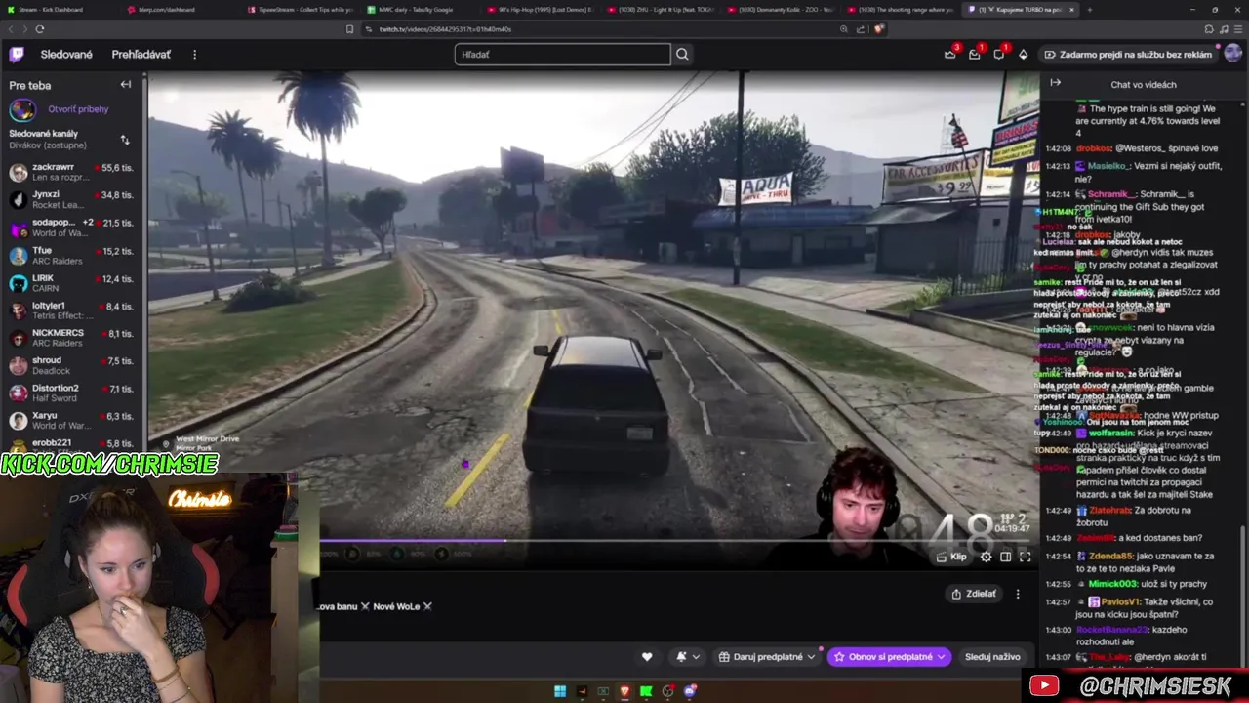Toggle fullscreen on the video player
The height and width of the screenshot is (703, 1249).
1026,557
